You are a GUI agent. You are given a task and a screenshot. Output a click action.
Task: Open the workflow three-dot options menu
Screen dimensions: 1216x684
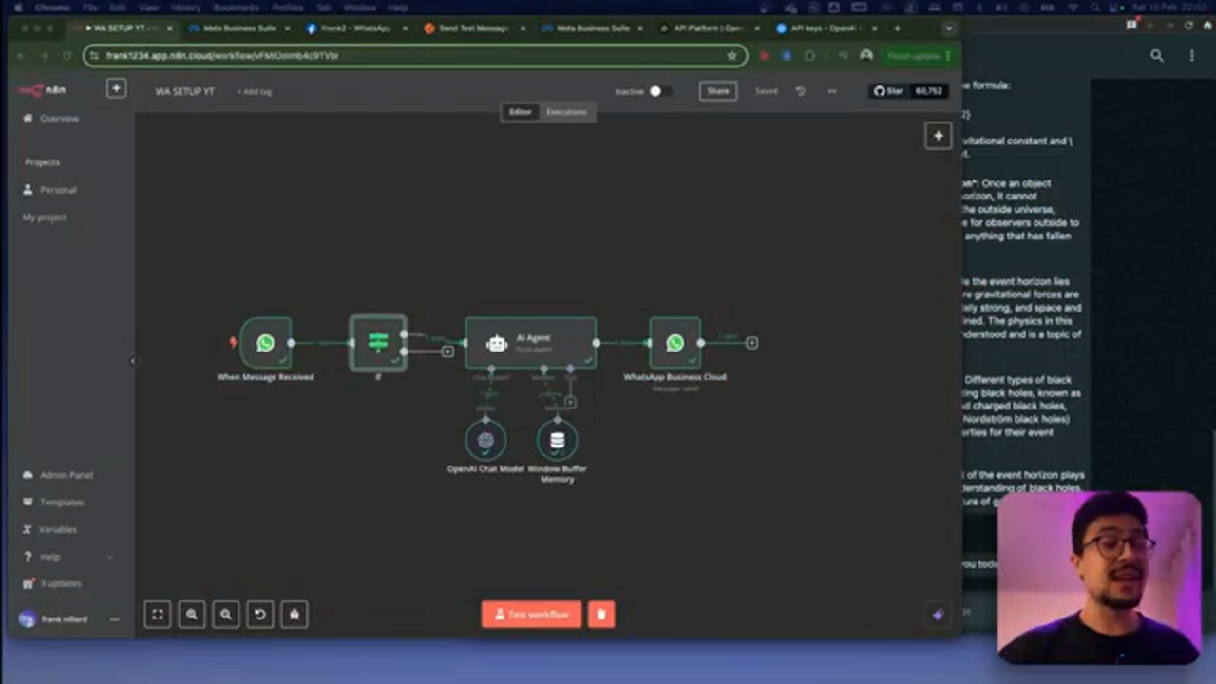click(x=832, y=91)
